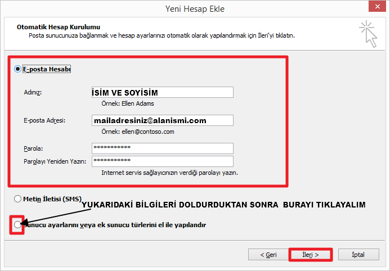Select the E-posta Hesabı radio button
The image size is (390, 271).
[x=18, y=69]
